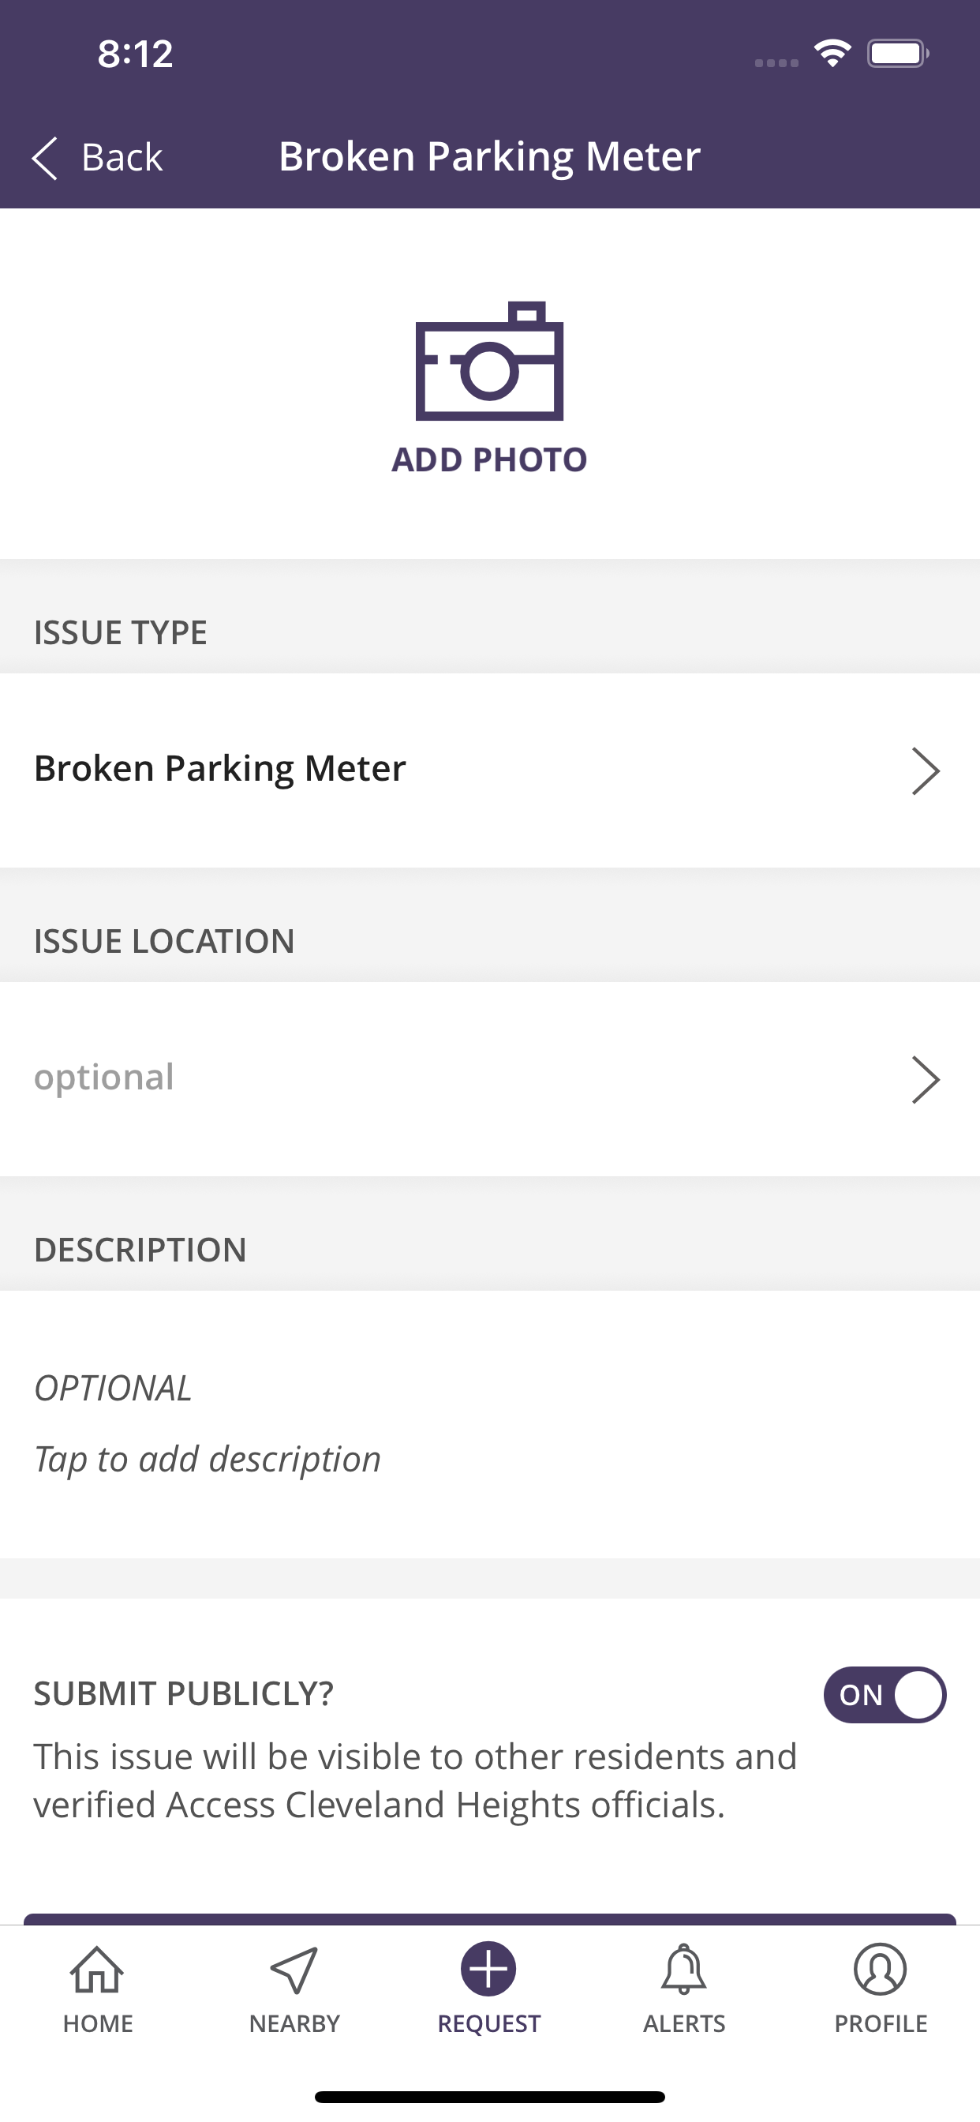The height and width of the screenshot is (2122, 980).
Task: Open the Home tab house icon
Action: 97,1970
